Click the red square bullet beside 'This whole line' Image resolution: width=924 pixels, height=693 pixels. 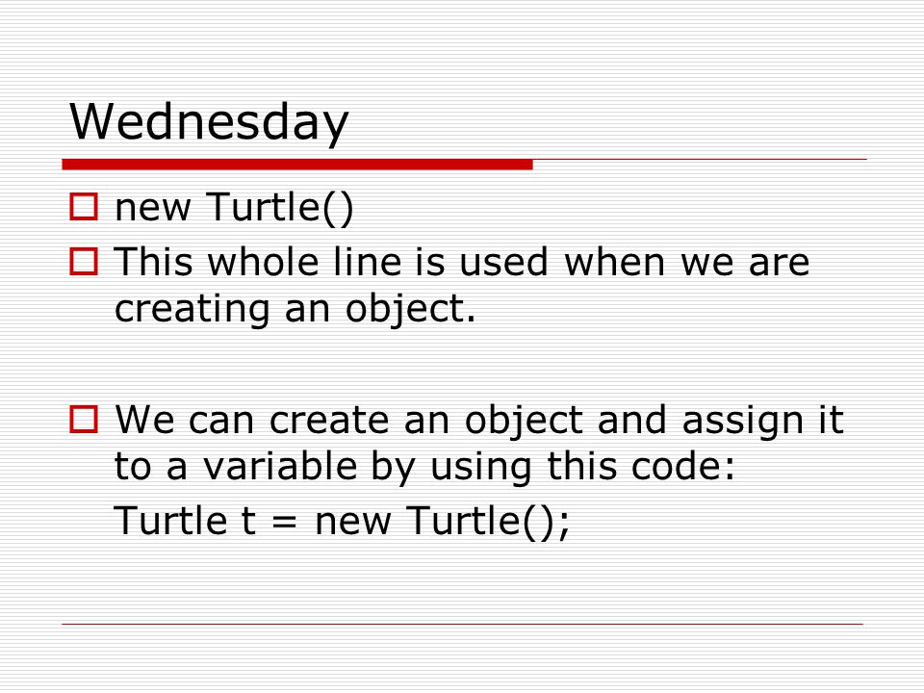(84, 262)
